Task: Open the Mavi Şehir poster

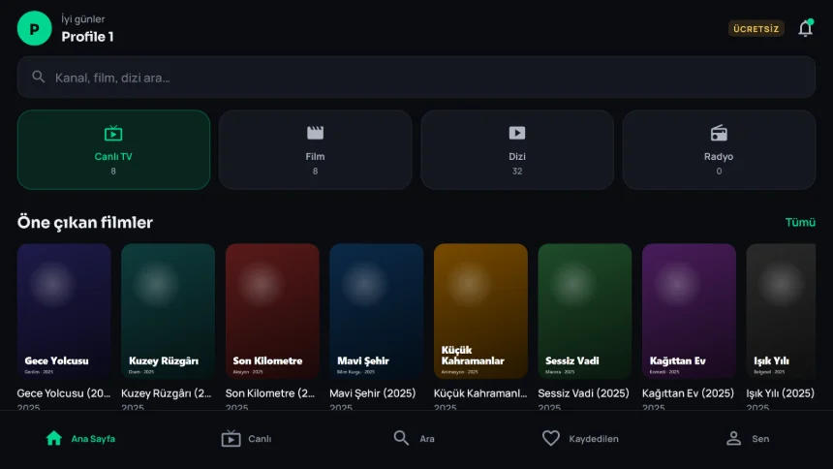Action: [x=376, y=311]
